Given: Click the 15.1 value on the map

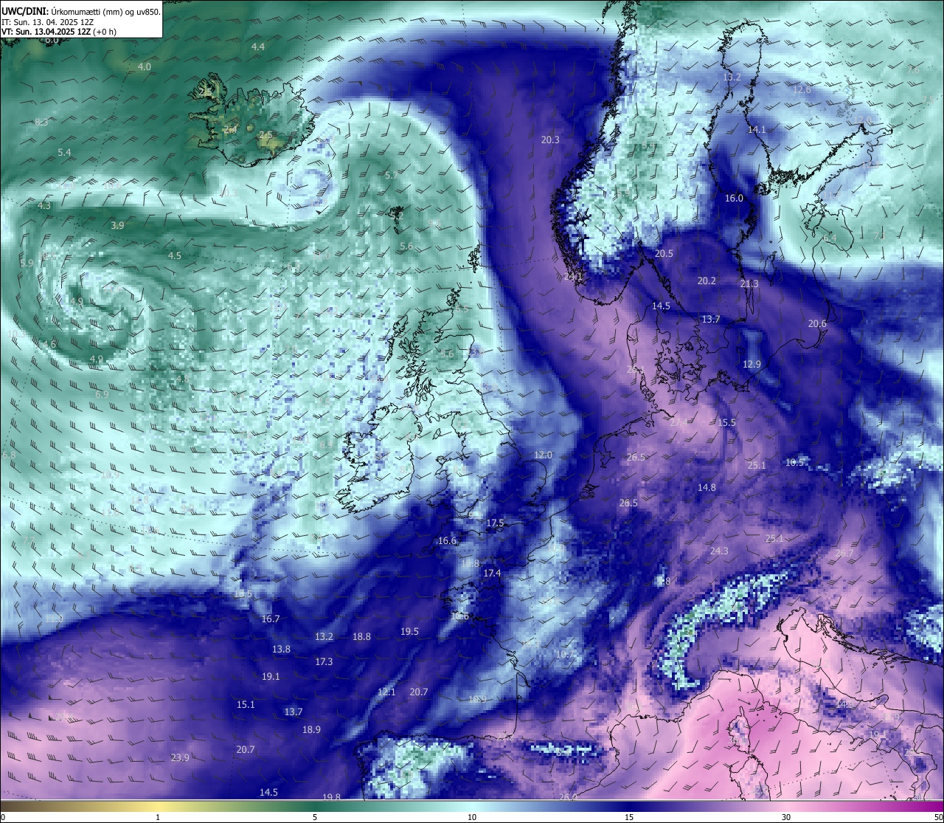Looking at the screenshot, I should tap(246, 704).
